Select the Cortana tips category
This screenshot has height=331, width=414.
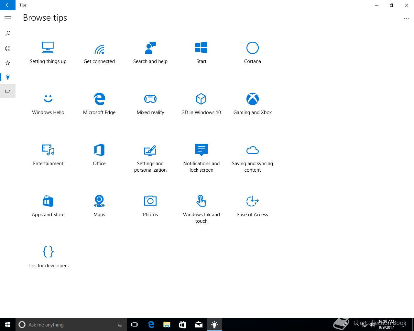pyautogui.click(x=252, y=53)
